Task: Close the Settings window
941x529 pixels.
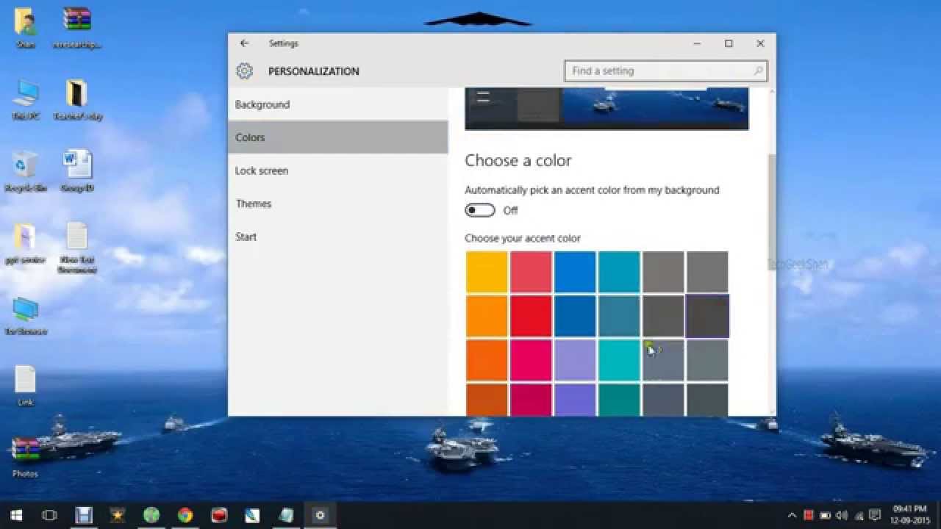Action: click(x=760, y=43)
